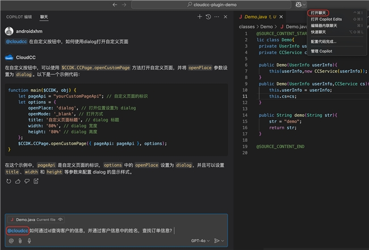369x250 pixels.
Task: Click the microphone voice input icon
Action: tap(29, 241)
